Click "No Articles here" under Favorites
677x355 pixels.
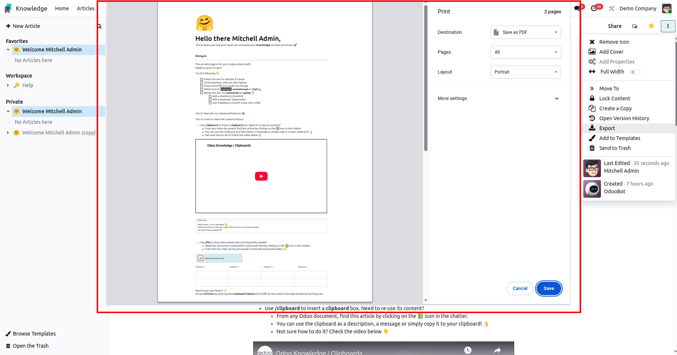33,60
